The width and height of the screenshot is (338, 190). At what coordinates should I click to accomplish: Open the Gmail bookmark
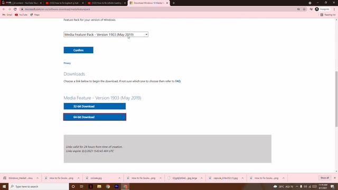pyautogui.click(x=7, y=15)
